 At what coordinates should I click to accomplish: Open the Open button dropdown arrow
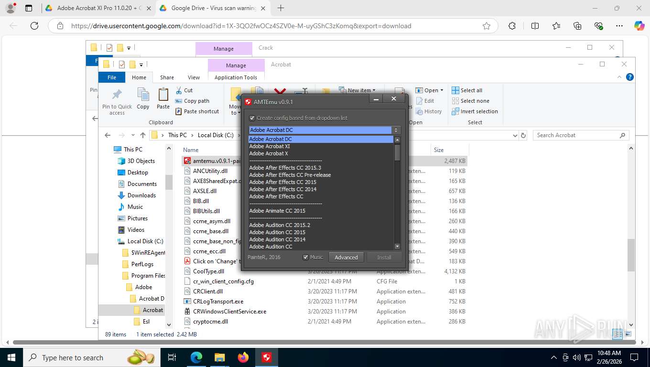point(442,90)
